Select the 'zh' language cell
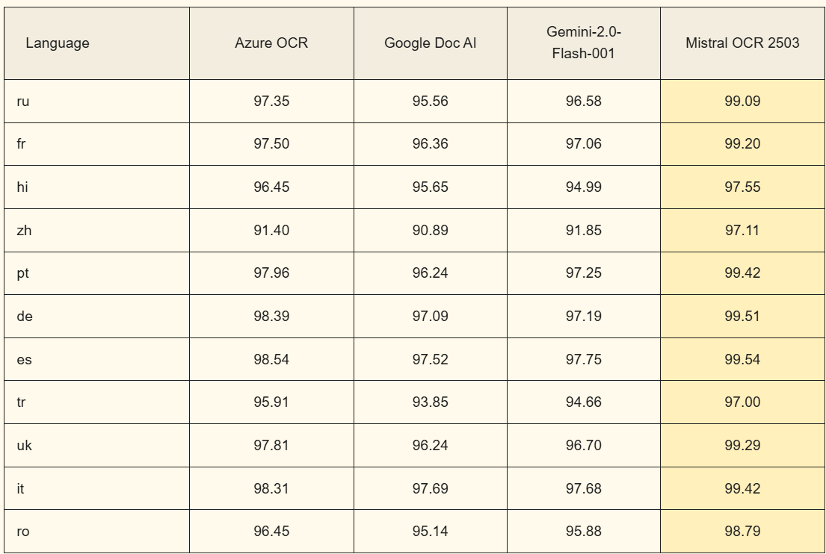This screenshot has height=554, width=826. [24, 230]
